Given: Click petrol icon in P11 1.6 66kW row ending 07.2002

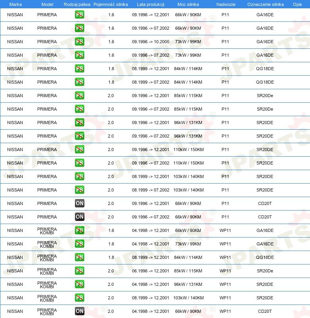Looking at the screenshot, I should coord(79,28).
